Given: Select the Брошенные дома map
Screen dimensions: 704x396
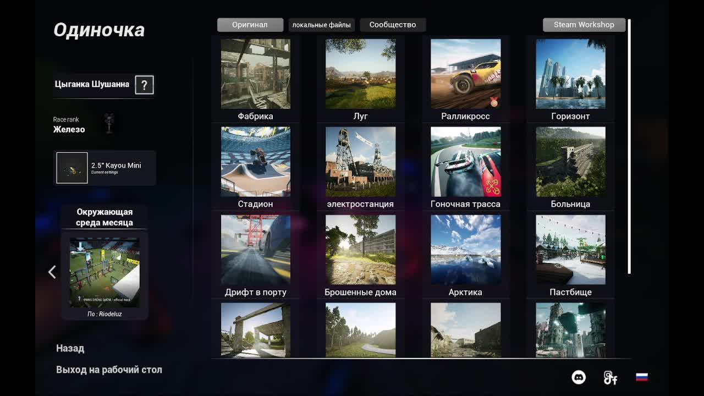Looking at the screenshot, I should pyautogui.click(x=361, y=250).
